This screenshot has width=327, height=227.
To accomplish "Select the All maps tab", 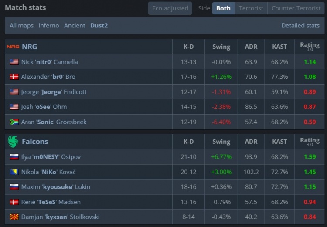I will tap(21, 25).
